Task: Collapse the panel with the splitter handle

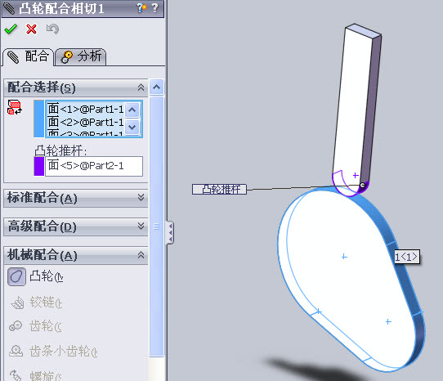Action: coord(170,233)
